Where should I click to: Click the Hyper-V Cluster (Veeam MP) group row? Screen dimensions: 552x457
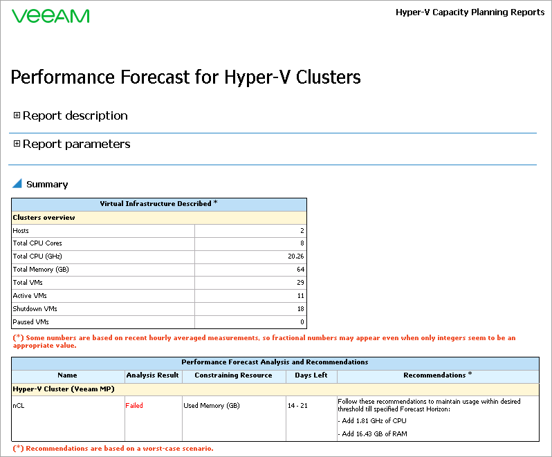[x=275, y=389]
